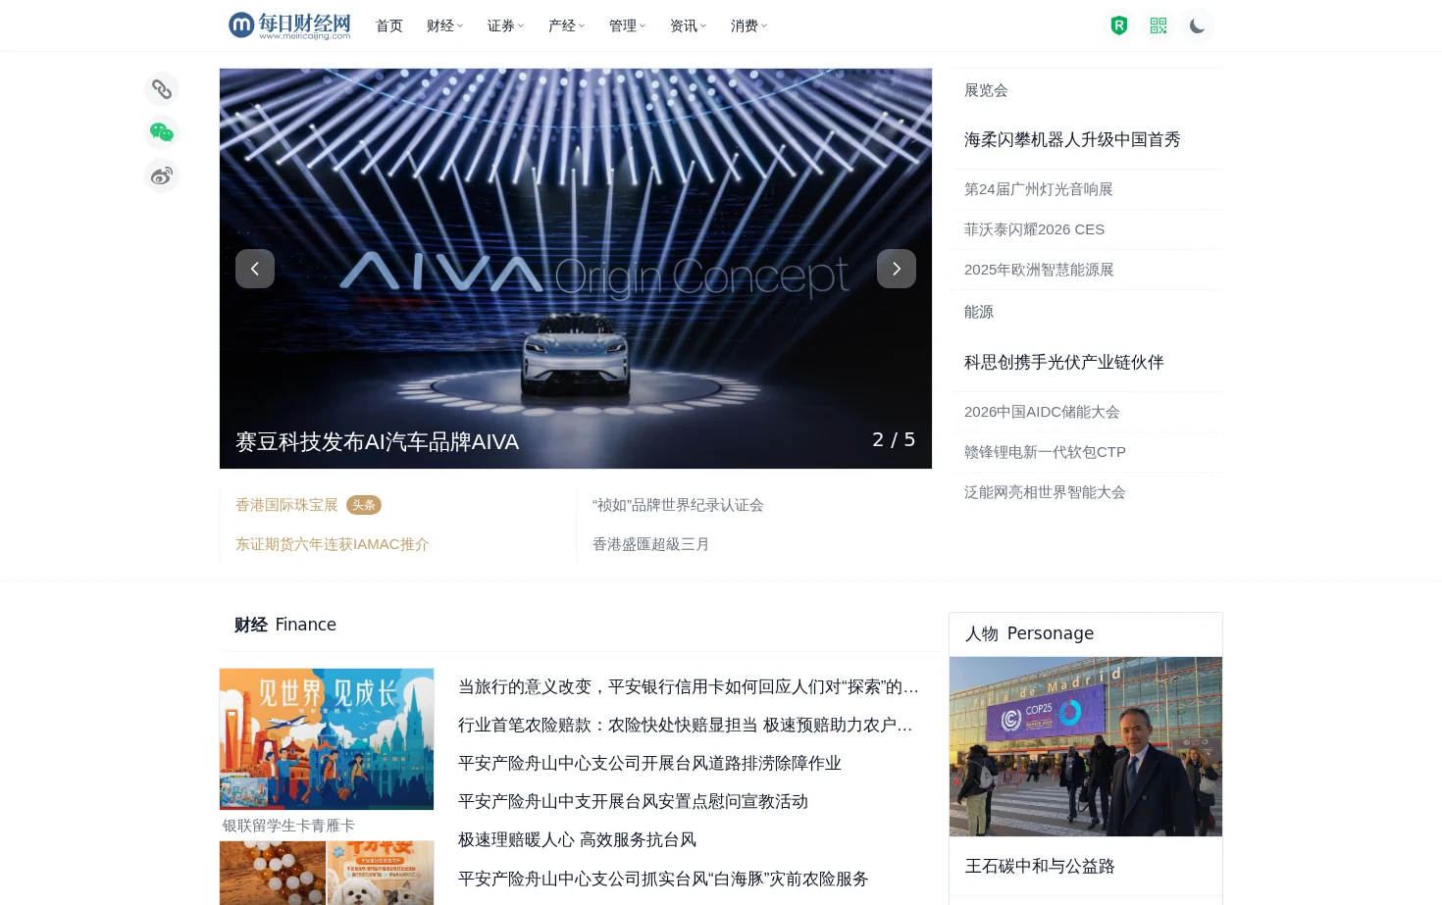Open the 香港国际珠宝展 link
Image resolution: width=1442 pixels, height=905 pixels.
[x=286, y=505]
